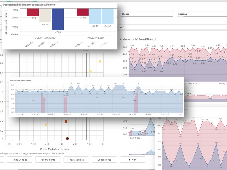Viewport: 227px width, 170px height.
Task: Click the 1,19 data label
Action: (x=143, y=130)
